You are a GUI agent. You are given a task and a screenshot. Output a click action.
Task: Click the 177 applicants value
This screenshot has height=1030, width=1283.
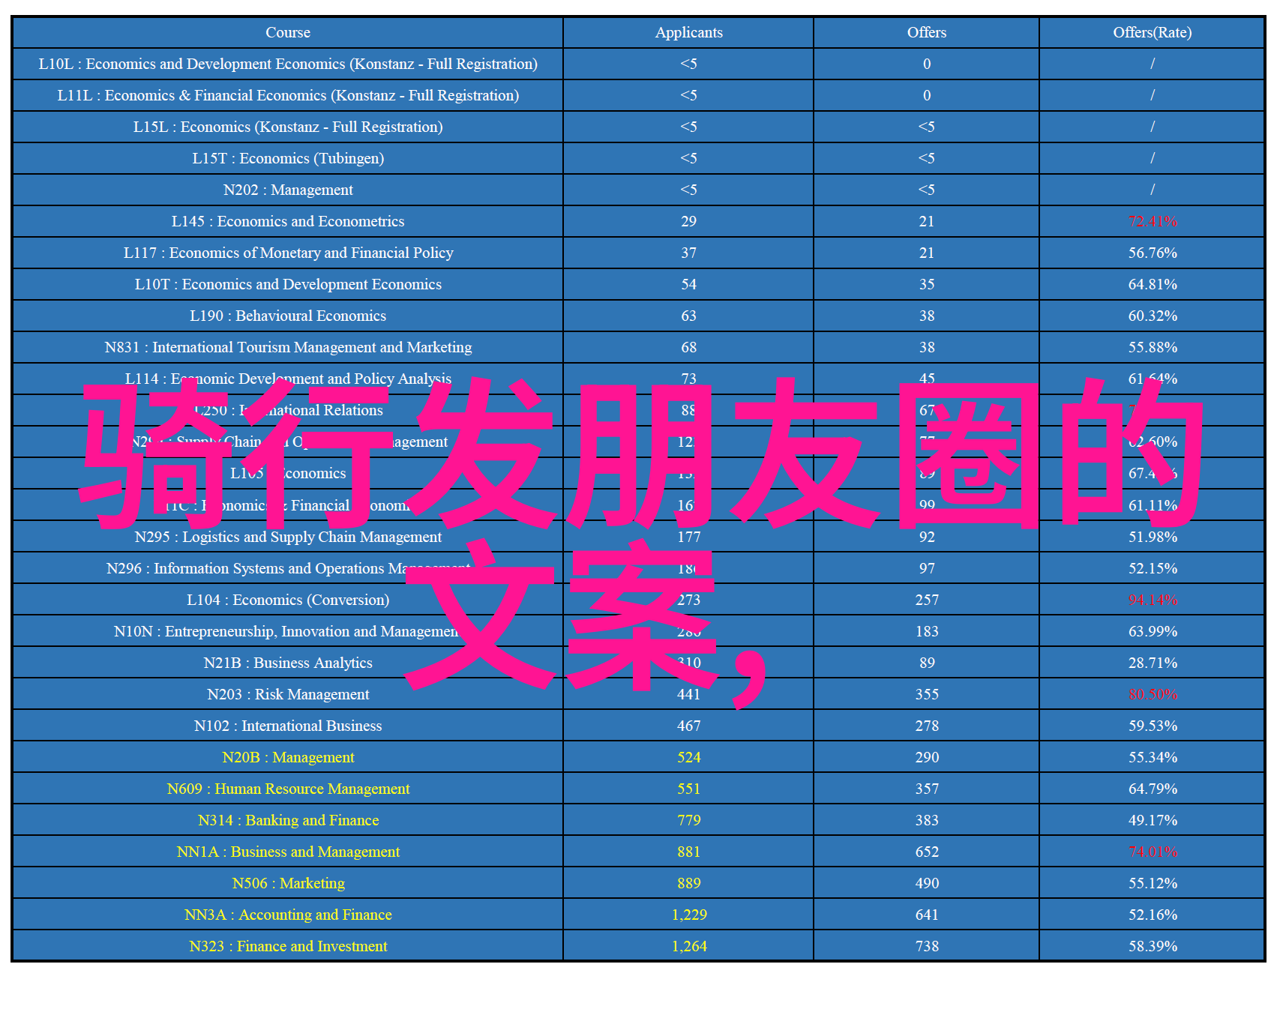click(x=688, y=537)
